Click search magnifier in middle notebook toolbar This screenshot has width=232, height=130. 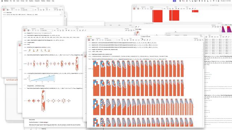pyautogui.click(x=134, y=30)
